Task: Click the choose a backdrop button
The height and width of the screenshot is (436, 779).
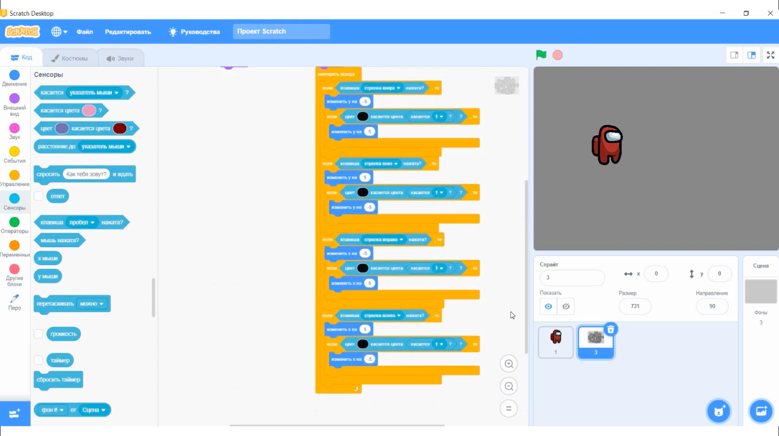Action: (761, 411)
